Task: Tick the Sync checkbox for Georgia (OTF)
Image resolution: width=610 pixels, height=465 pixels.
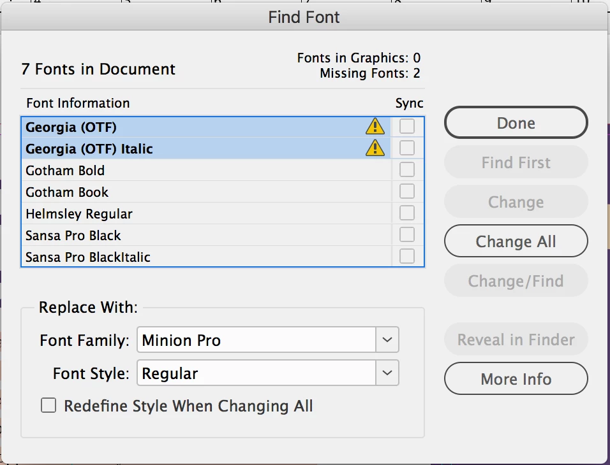Action: (x=407, y=126)
